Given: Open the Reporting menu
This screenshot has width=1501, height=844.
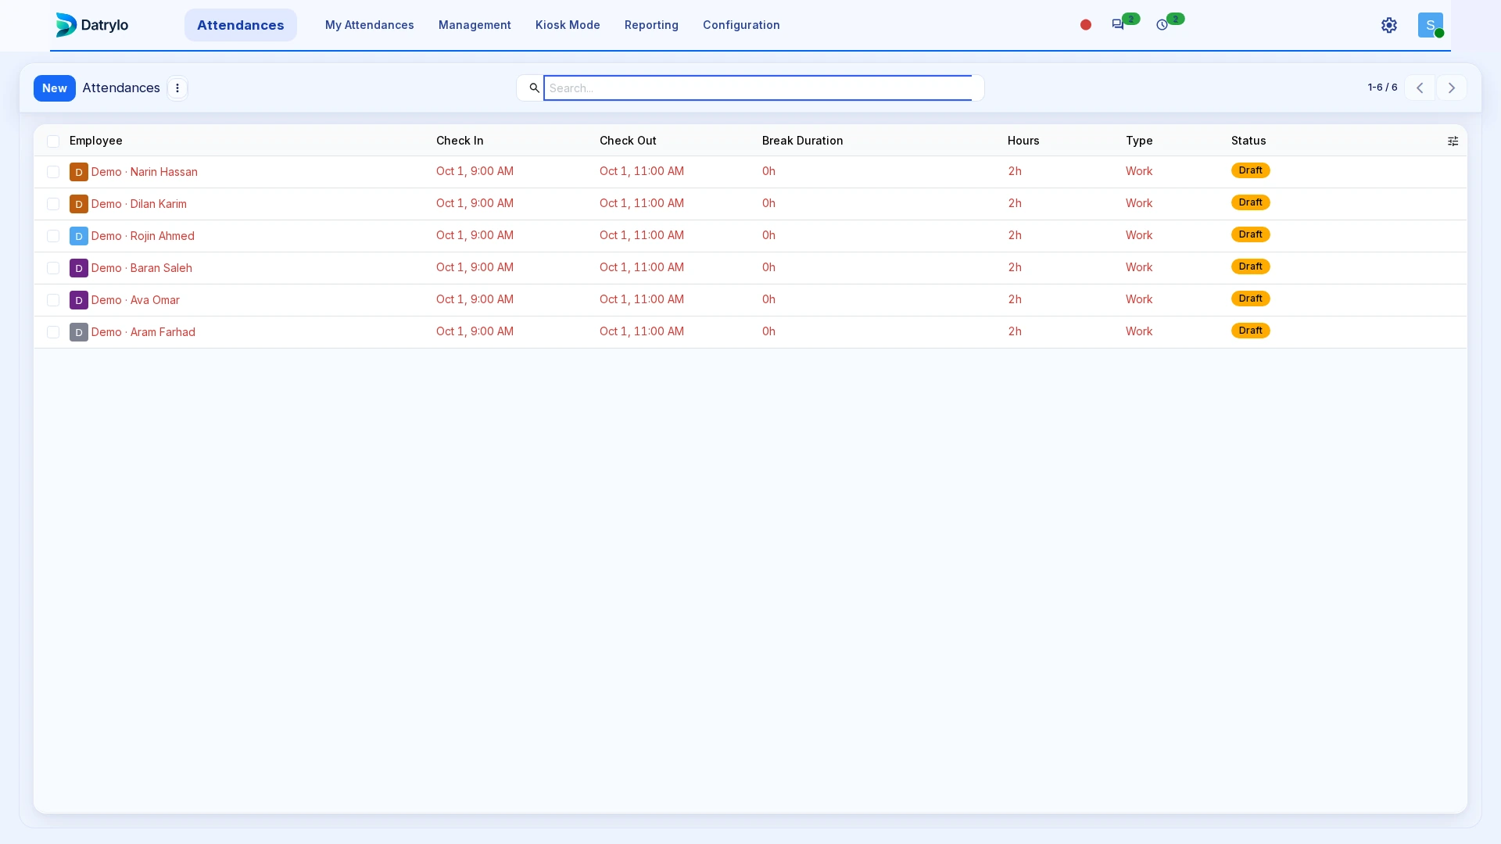Looking at the screenshot, I should pos(651,25).
